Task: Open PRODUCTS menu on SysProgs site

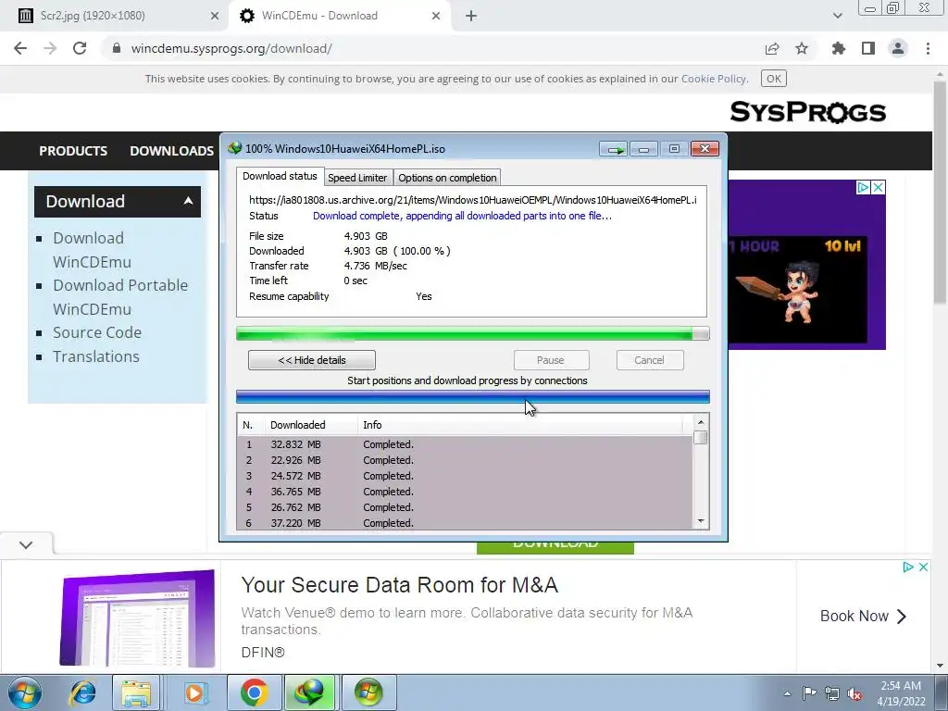Action: pos(73,151)
